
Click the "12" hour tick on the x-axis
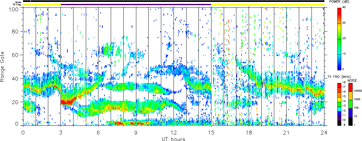click(x=174, y=133)
